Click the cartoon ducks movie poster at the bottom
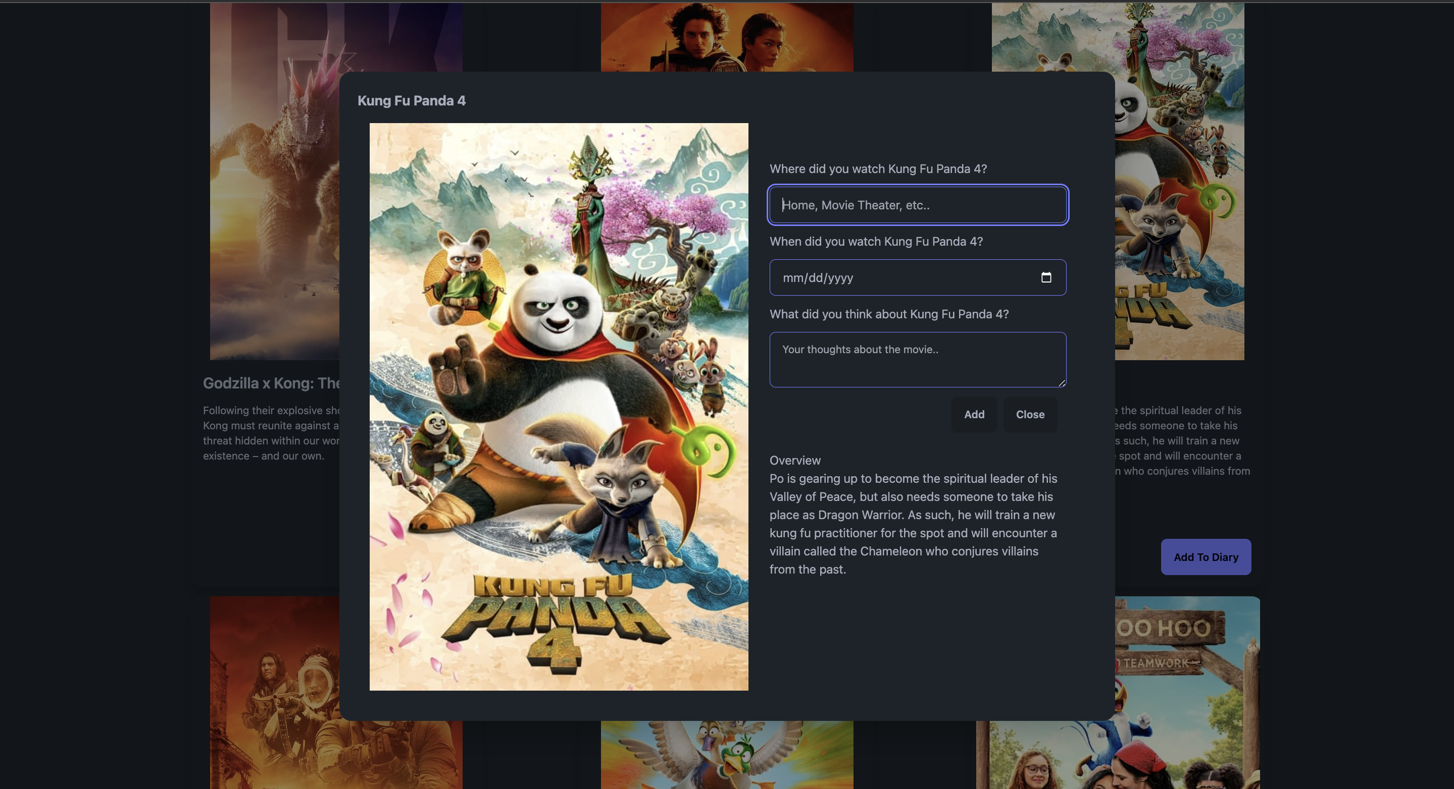The image size is (1454, 789). tap(726, 755)
